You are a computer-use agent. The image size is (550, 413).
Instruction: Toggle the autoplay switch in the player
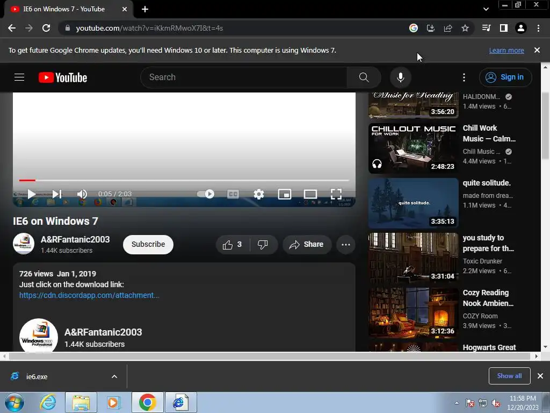(x=206, y=194)
